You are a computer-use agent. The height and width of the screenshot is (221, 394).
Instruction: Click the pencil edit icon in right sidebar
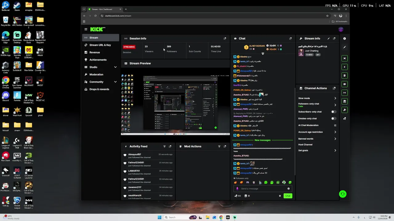[344, 47]
